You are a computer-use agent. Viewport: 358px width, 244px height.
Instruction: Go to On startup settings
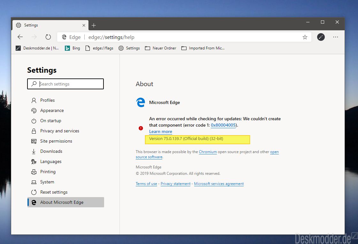66,121
